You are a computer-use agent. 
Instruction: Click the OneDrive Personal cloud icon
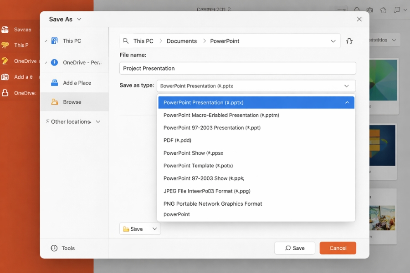point(54,62)
